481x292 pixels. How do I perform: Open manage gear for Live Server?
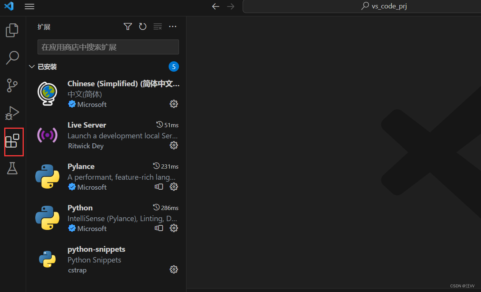174,145
